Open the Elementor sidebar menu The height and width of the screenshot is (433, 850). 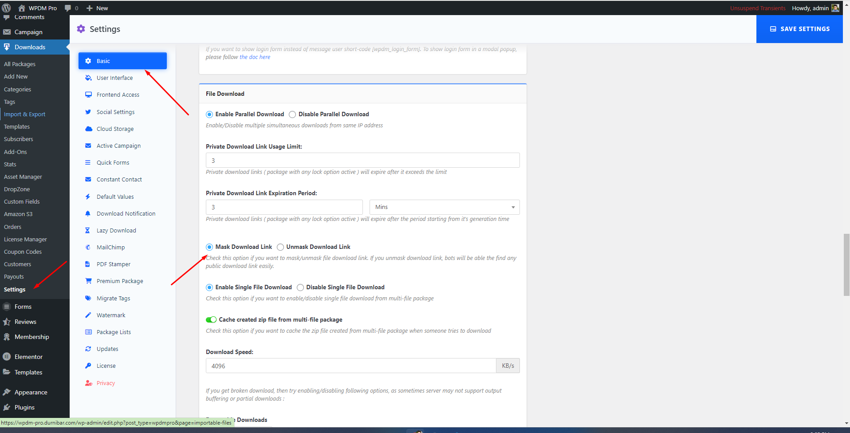35,357
